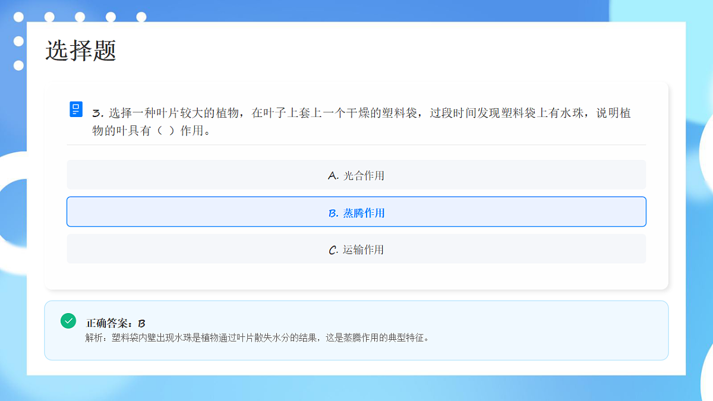Click the 解析 explanation text
713x401 pixels.
click(x=257, y=338)
